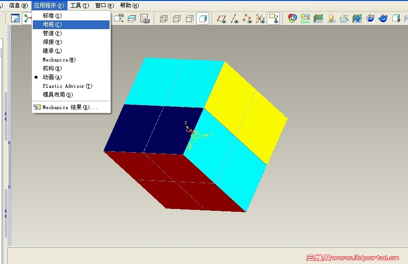Click the lower double-left collapse arrows on sash
The height and width of the screenshot is (264, 408).
tap(6, 214)
